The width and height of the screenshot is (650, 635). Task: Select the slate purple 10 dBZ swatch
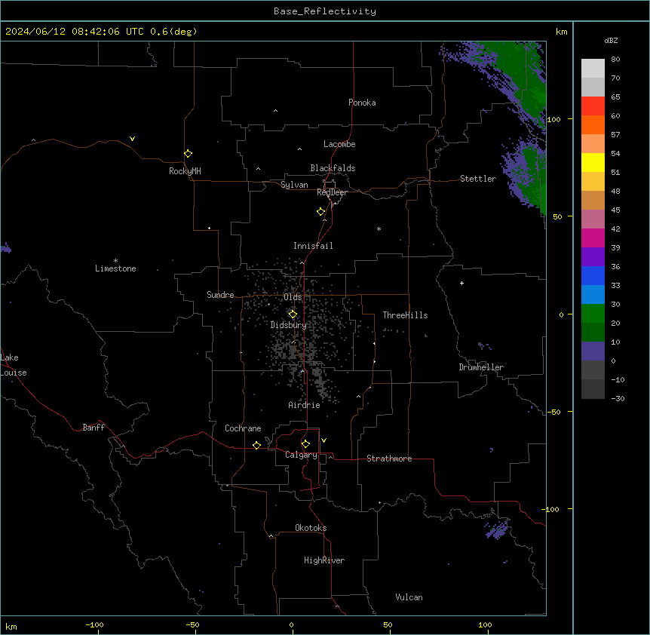593,351
